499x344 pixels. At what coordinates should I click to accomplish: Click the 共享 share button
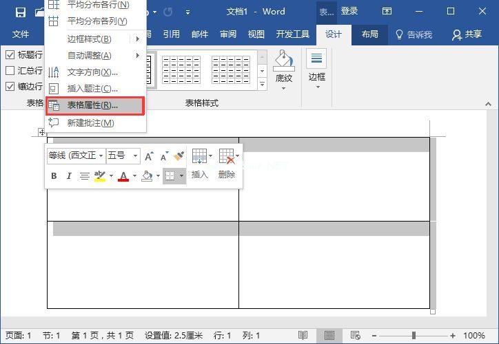467,34
